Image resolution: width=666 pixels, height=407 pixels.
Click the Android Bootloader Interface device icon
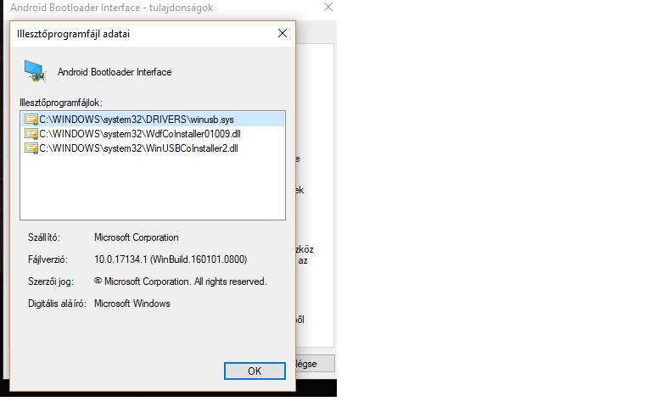35,71
